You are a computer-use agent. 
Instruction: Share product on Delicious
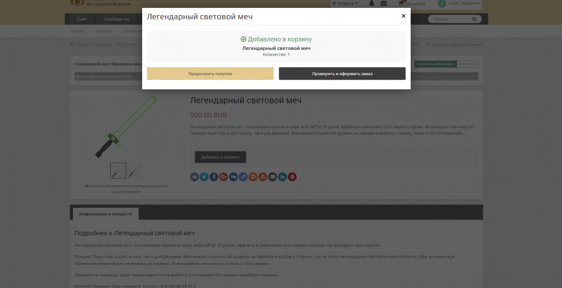(x=243, y=177)
